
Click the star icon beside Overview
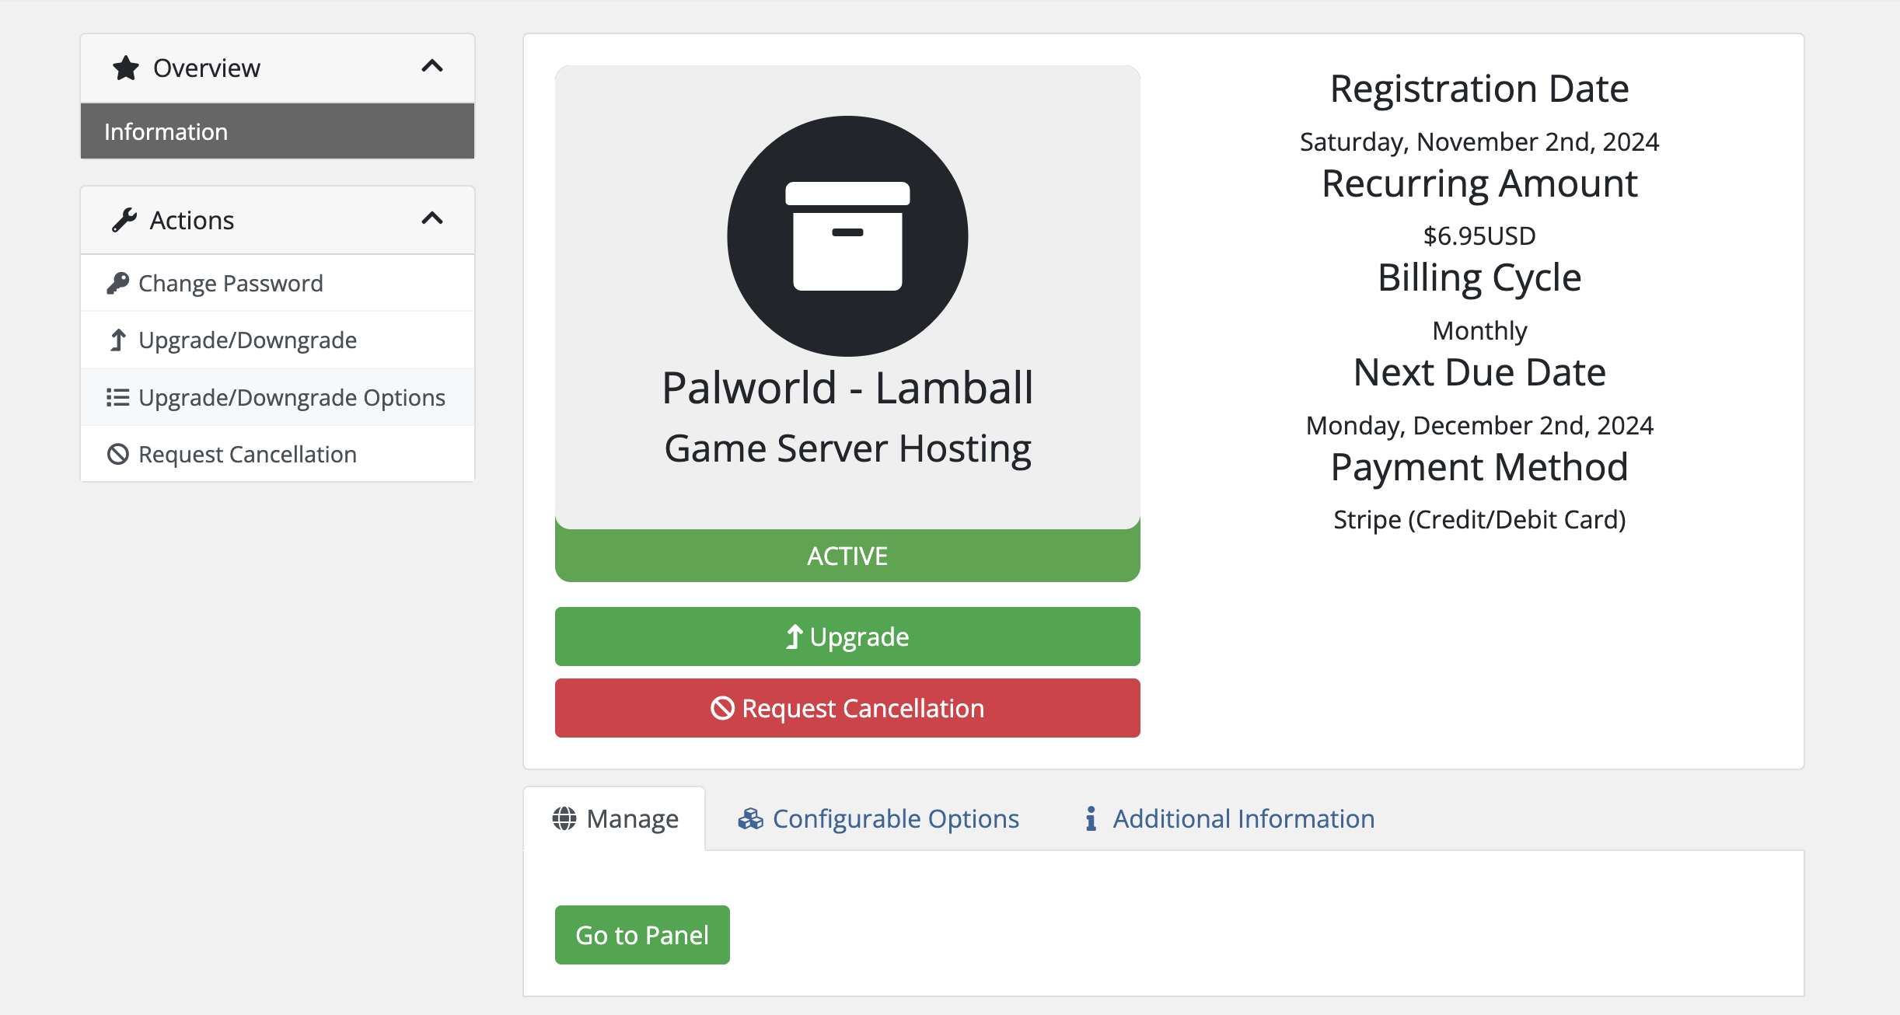(x=125, y=68)
